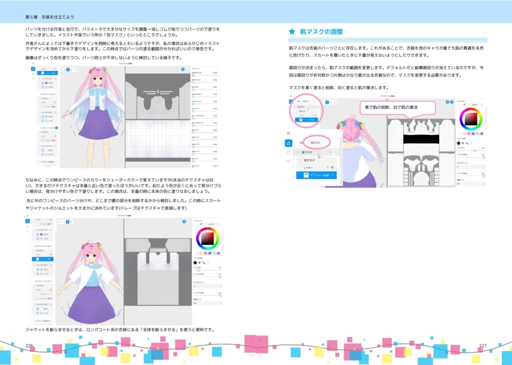Toggle visibility of the シェーダーカラー group
512x365 pixels.
coord(55,78)
